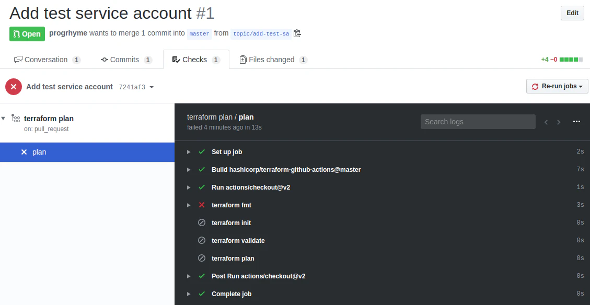
Task: Click the '+4' additions count
Action: (545, 60)
